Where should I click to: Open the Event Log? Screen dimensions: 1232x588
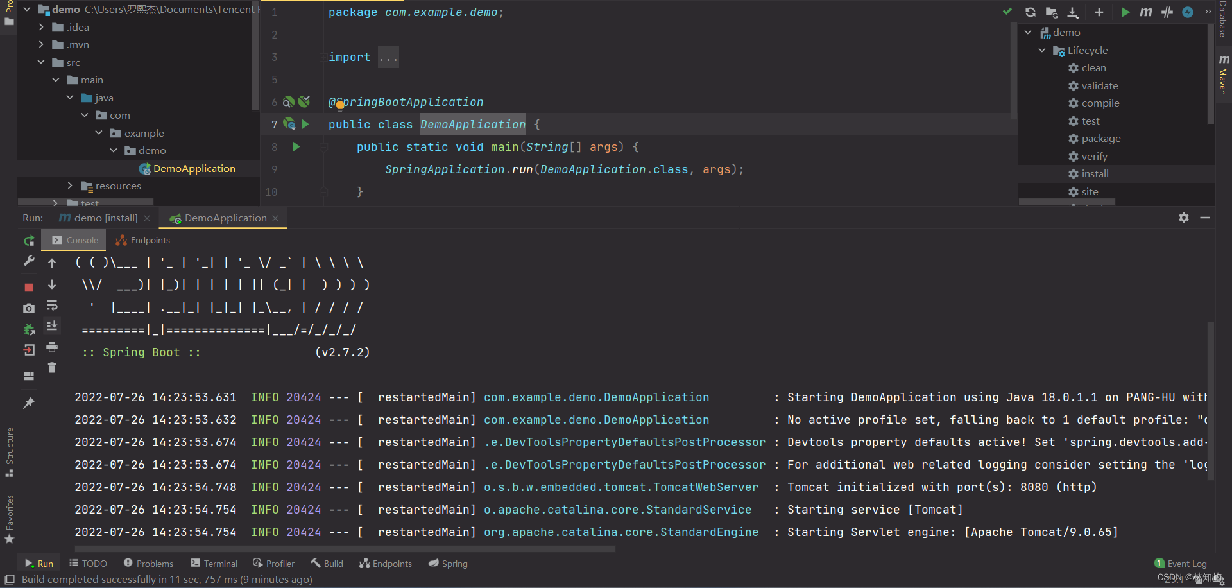[1181, 563]
